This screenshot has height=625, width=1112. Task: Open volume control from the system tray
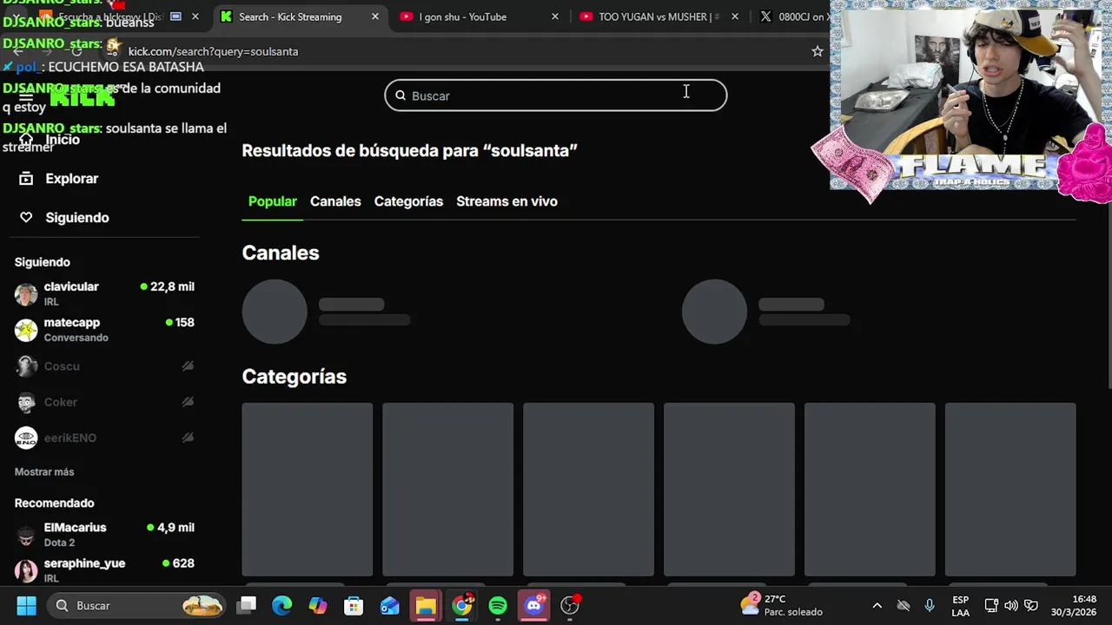coord(1010,606)
